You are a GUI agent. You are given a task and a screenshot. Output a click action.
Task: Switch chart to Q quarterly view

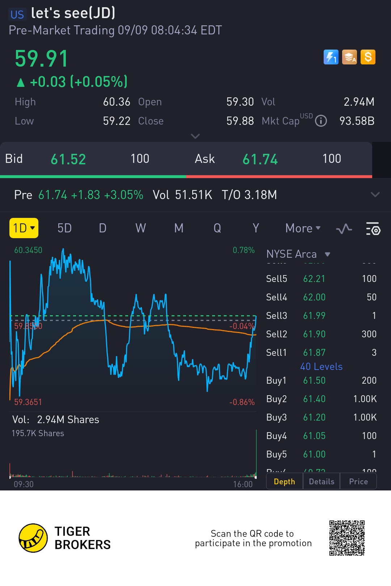click(217, 228)
